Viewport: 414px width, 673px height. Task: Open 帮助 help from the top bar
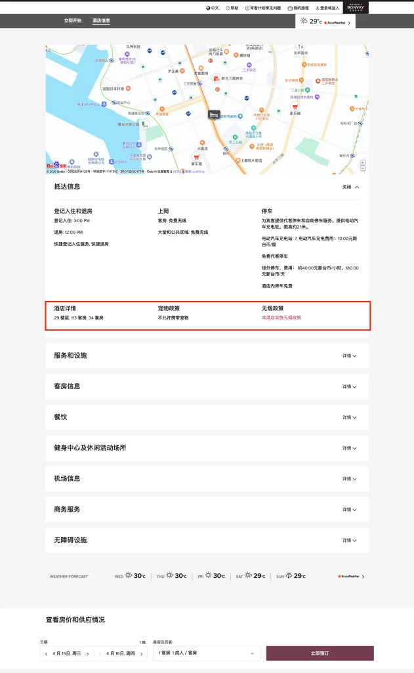pyautogui.click(x=232, y=8)
